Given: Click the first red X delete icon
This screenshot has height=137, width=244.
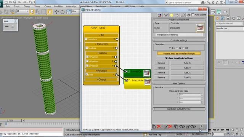Looking at the screenshot, I should [x=159, y=126].
